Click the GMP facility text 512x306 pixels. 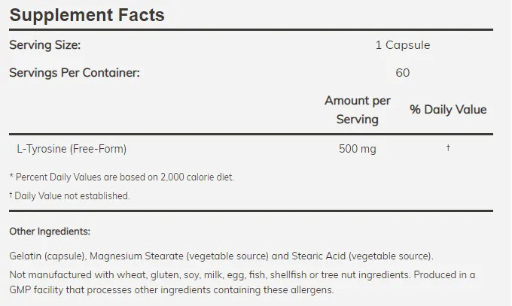(x=44, y=290)
